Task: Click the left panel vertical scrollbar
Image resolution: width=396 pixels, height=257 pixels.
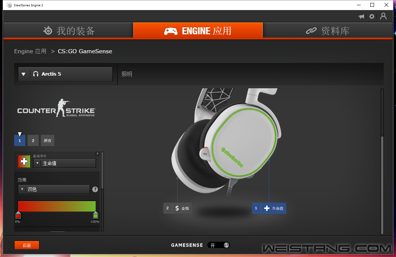Action: click(102, 171)
